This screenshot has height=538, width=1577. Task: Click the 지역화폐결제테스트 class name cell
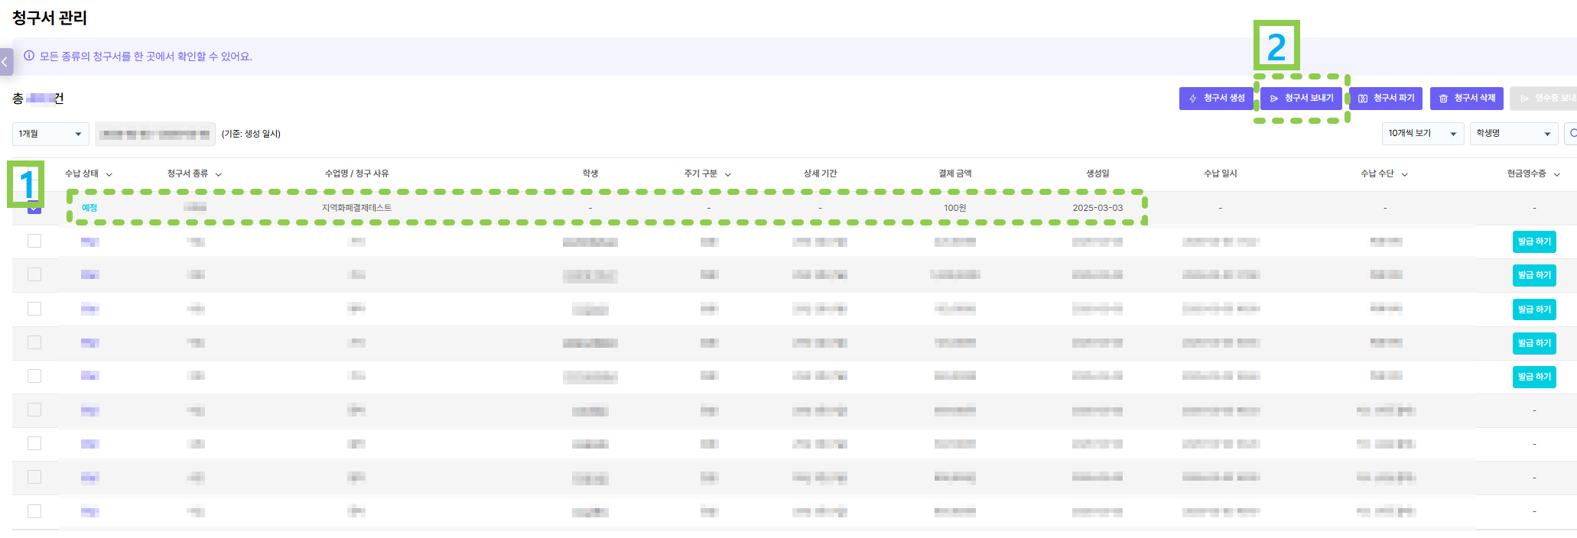coord(356,208)
